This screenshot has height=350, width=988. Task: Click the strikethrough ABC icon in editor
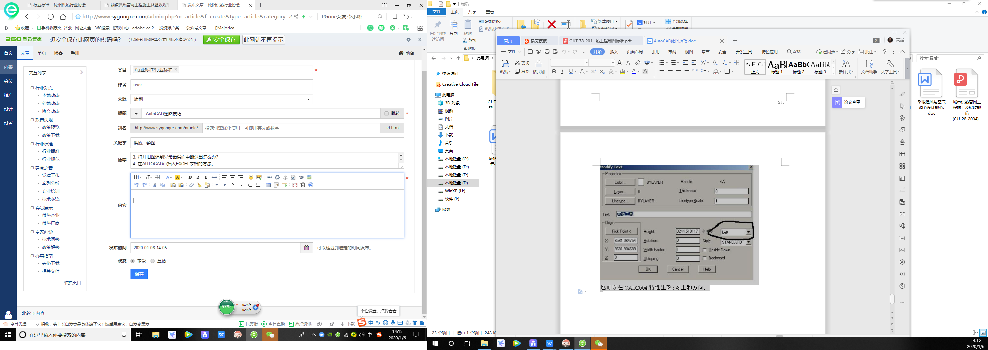click(214, 177)
